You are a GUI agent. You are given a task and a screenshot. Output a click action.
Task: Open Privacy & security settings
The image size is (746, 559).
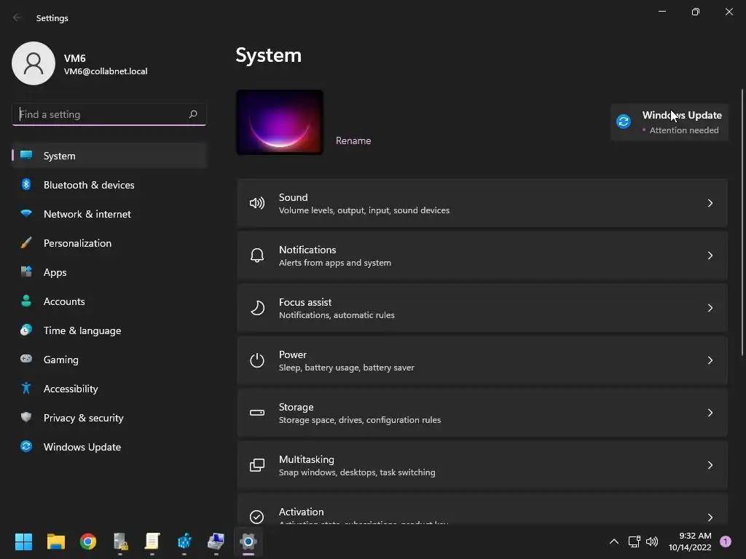(x=109, y=418)
